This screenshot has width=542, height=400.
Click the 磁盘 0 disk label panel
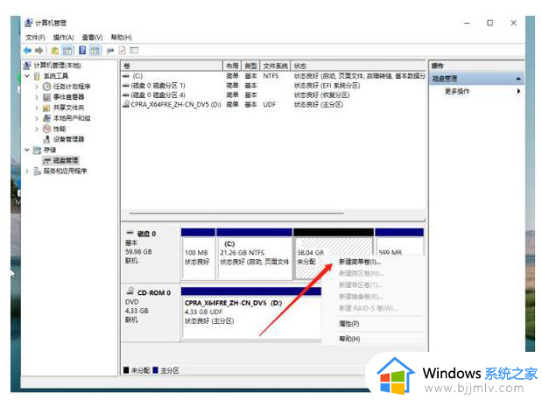point(151,254)
